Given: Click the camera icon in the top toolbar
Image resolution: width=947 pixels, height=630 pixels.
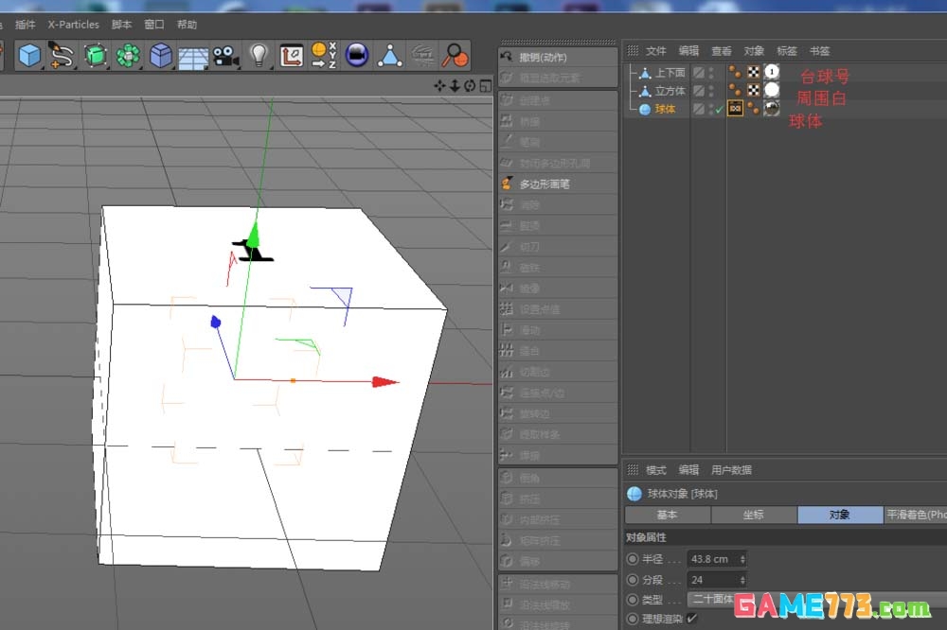Looking at the screenshot, I should pyautogui.click(x=226, y=55).
